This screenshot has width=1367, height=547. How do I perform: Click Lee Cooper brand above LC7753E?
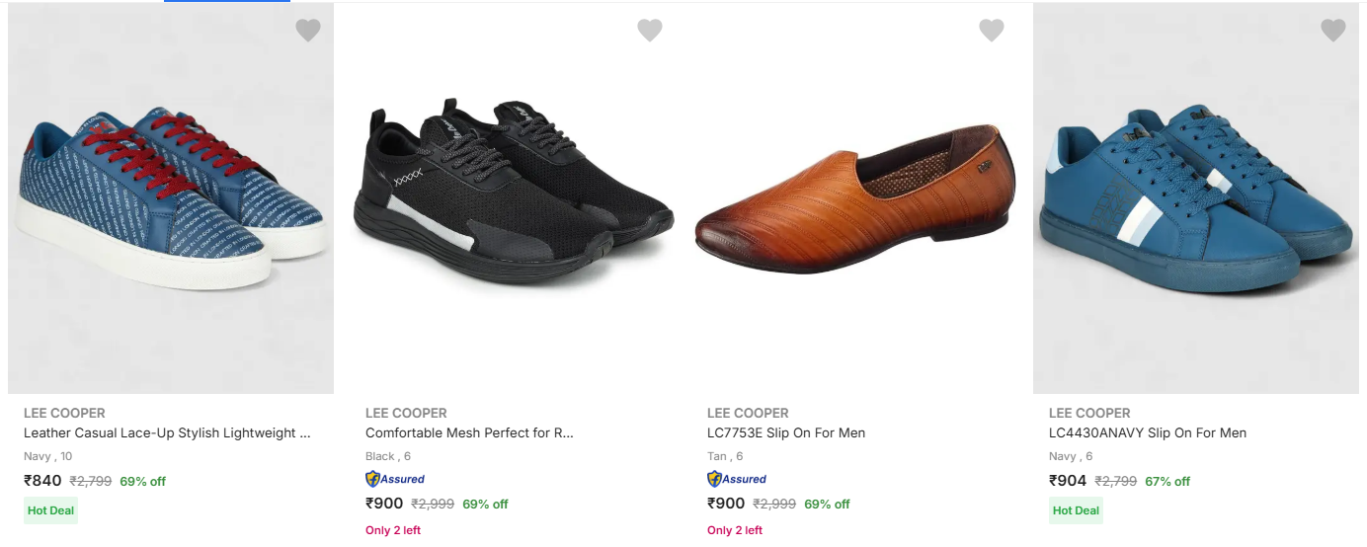[748, 413]
